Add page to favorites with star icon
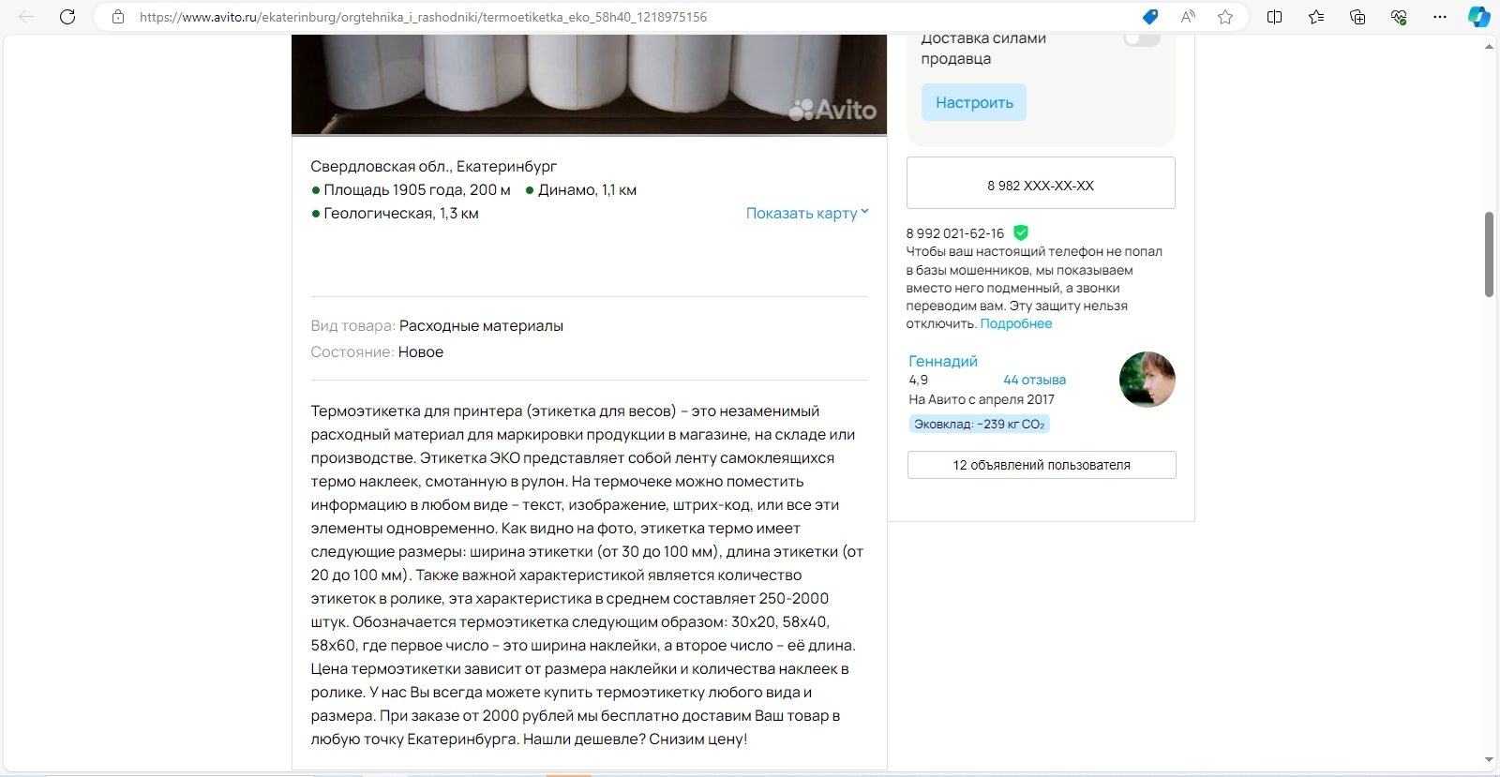This screenshot has width=1500, height=777. 1225,17
